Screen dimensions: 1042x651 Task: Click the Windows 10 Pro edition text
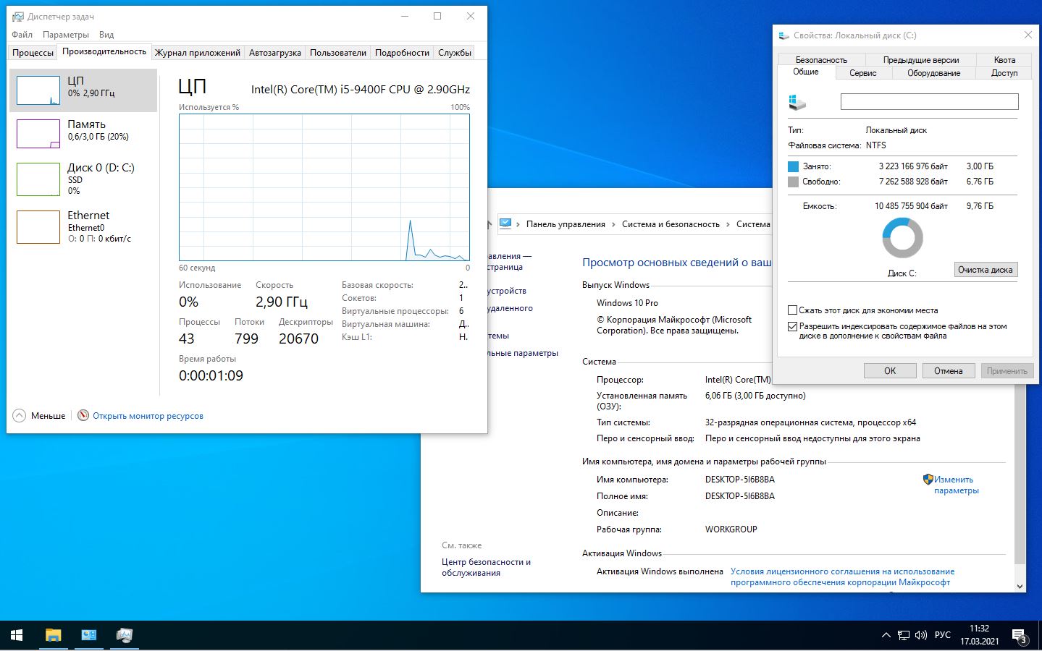click(x=627, y=303)
